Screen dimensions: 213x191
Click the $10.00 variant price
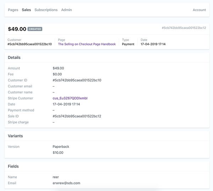[x=58, y=153]
